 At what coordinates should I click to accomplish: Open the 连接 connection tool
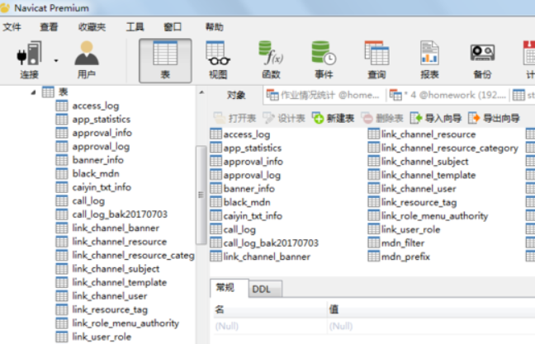[x=29, y=60]
